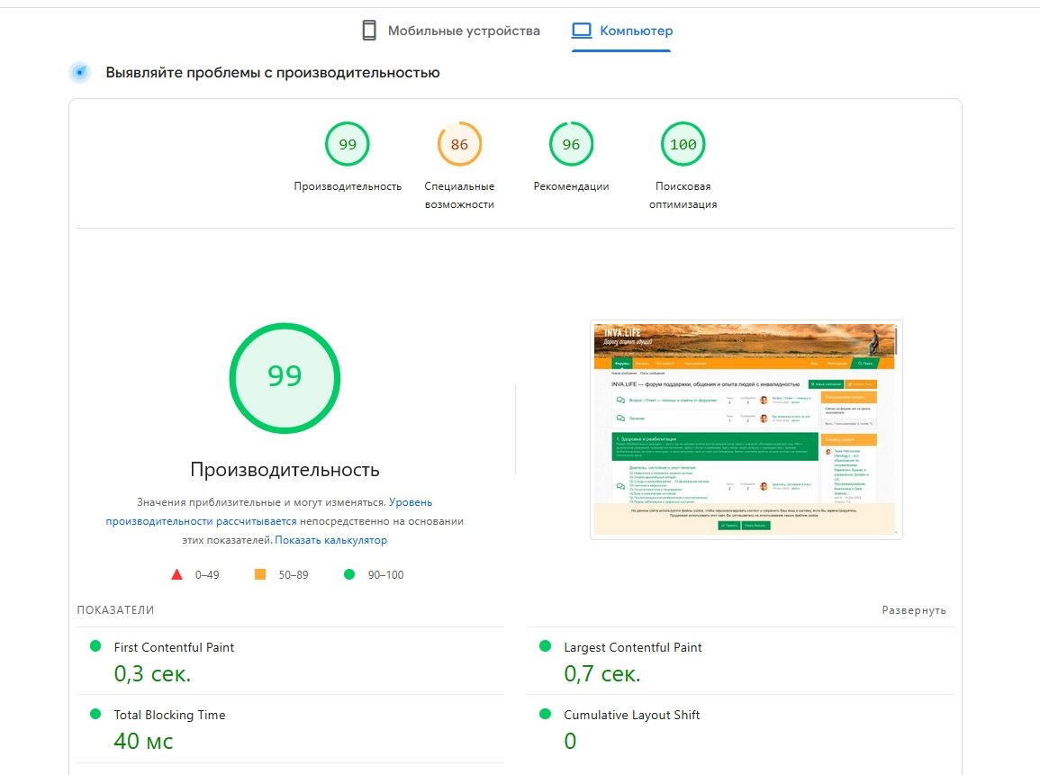Switch to Мобильные устройства tab
The height and width of the screenshot is (775, 1040).
[463, 31]
